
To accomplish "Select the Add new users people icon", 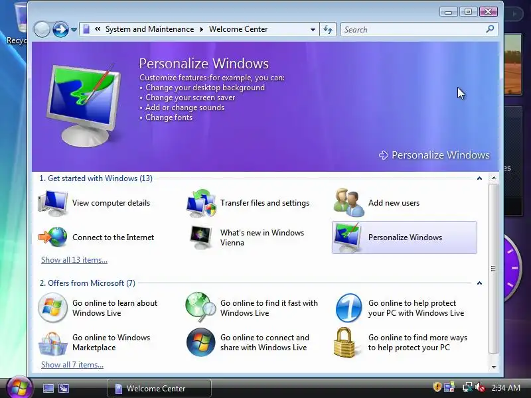I will coord(349,202).
